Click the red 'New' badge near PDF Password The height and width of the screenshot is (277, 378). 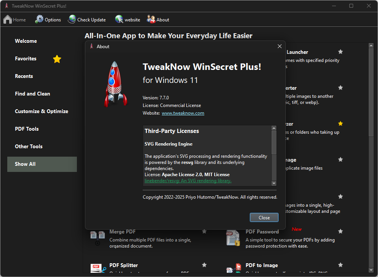pyautogui.click(x=297, y=229)
